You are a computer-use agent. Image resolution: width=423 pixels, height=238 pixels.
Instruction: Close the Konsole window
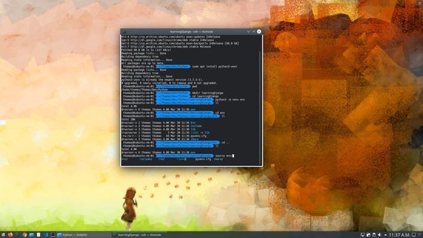[259, 32]
